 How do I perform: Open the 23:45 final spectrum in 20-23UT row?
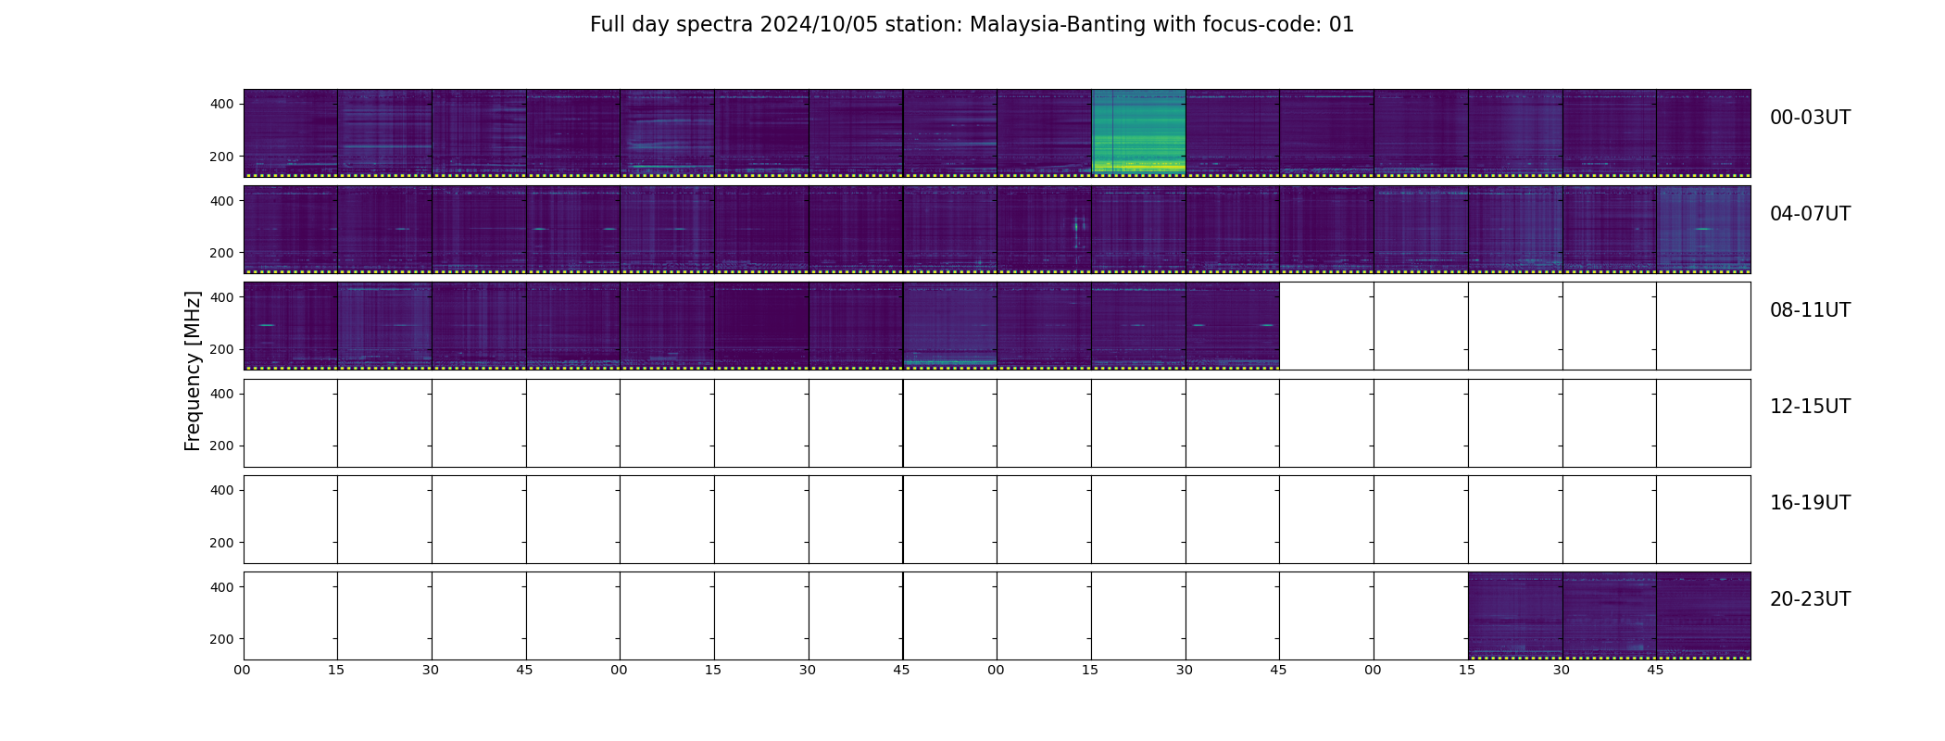pos(1703,616)
